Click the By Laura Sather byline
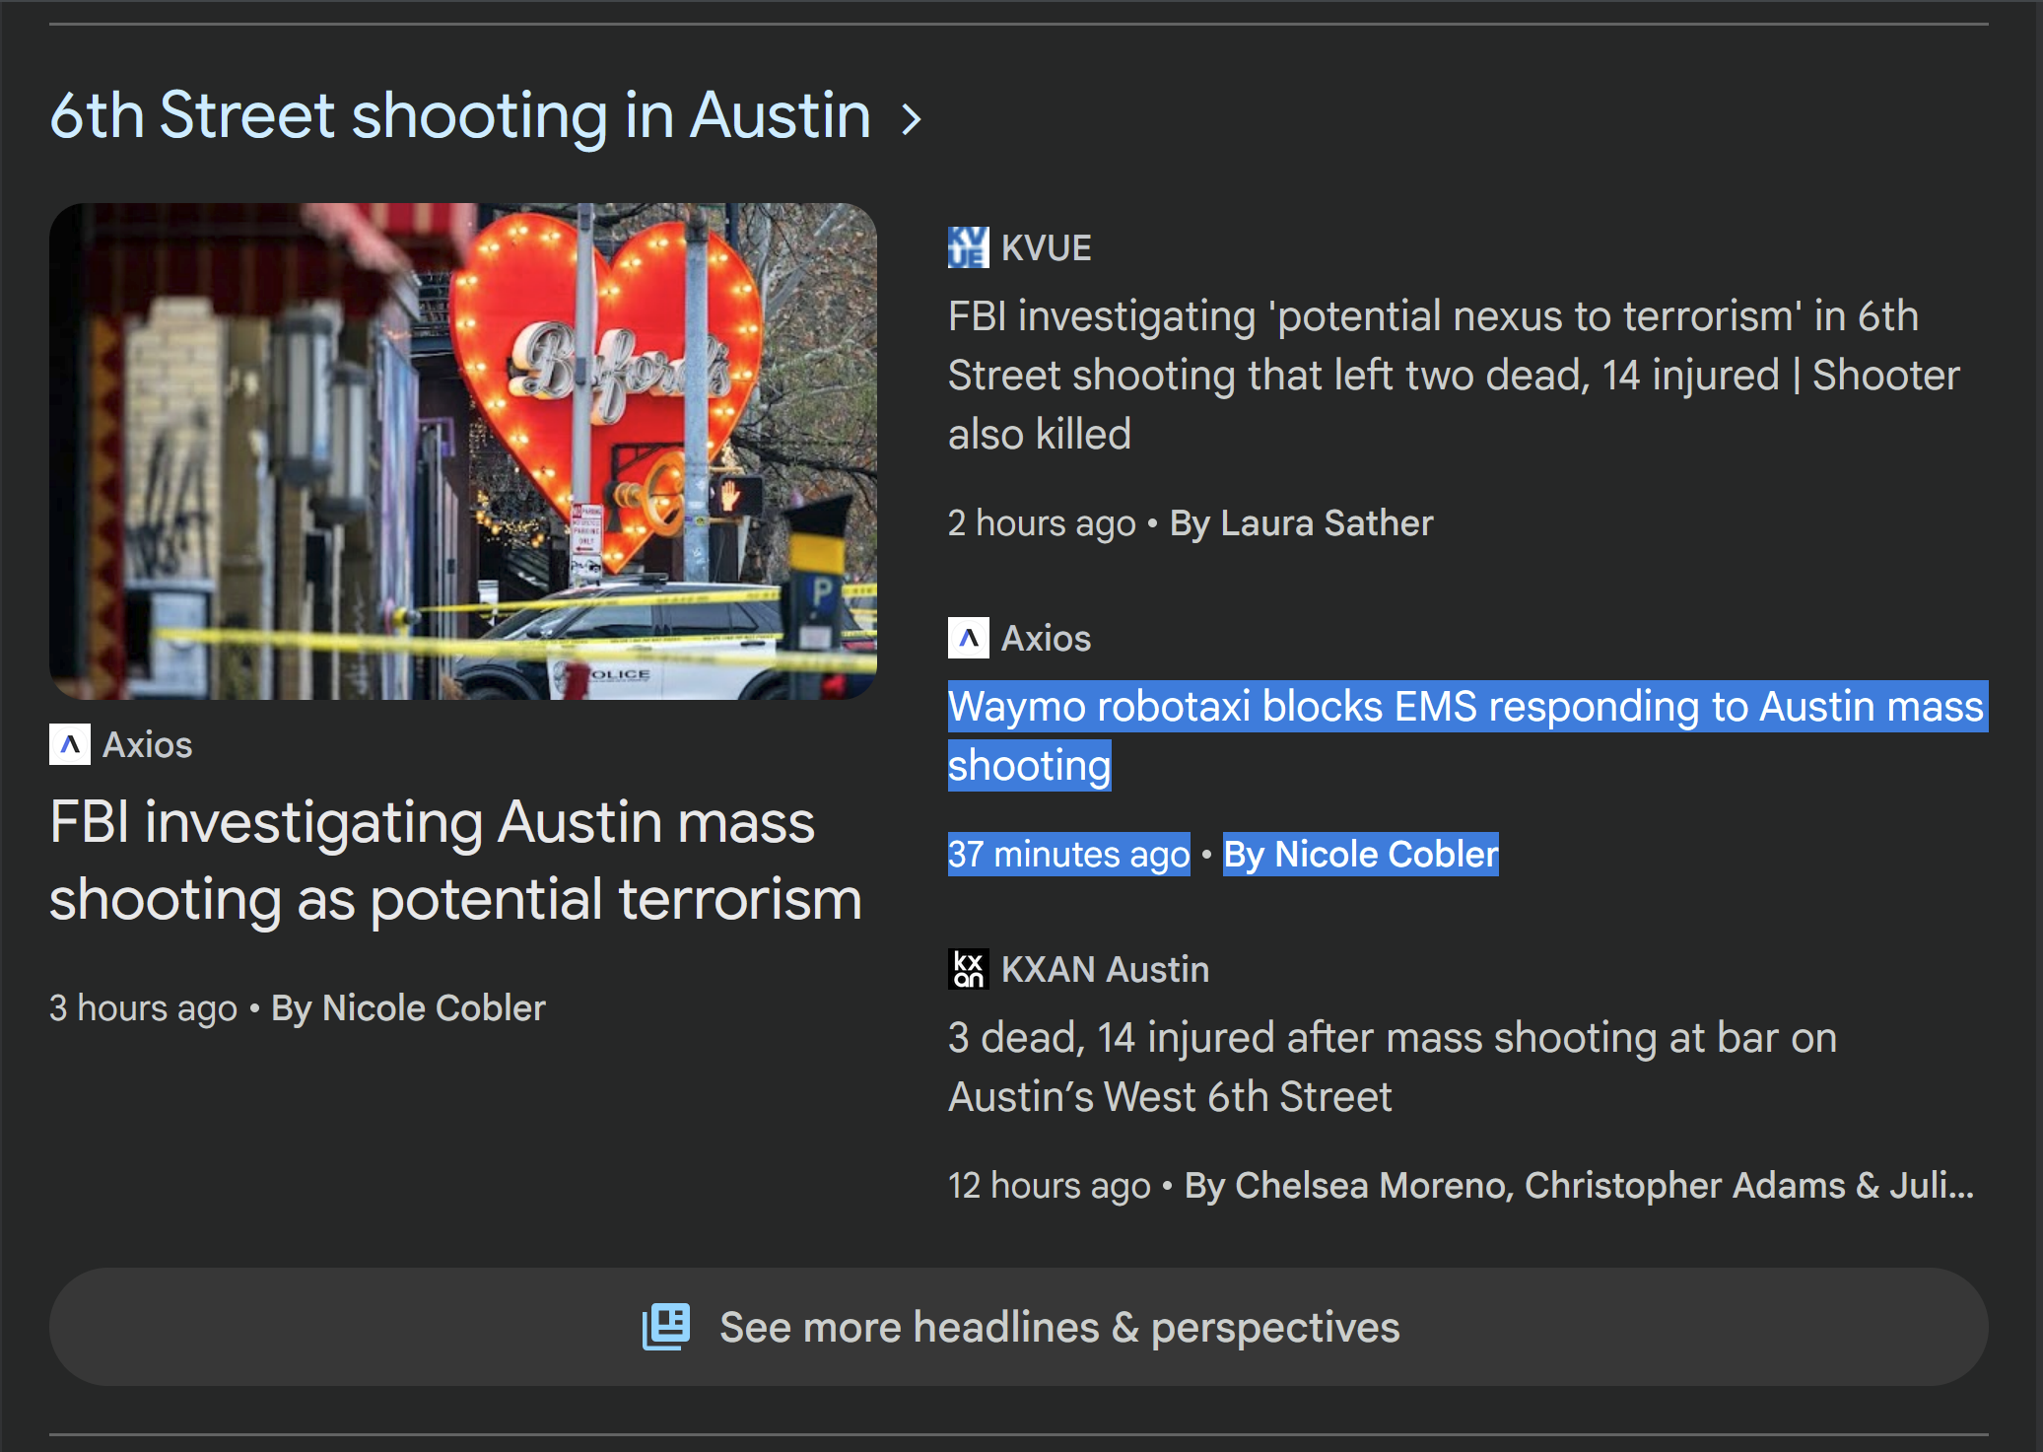The height and width of the screenshot is (1452, 2043). click(1301, 522)
